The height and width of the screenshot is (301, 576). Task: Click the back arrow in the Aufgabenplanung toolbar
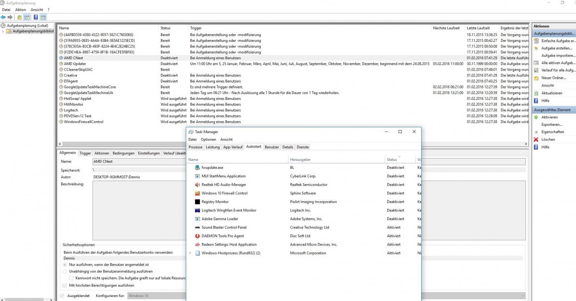tap(3, 17)
